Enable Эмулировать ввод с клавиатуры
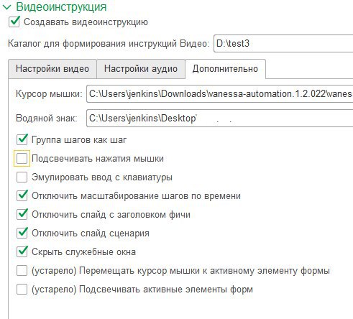This screenshot has height=319, width=353. [x=22, y=177]
